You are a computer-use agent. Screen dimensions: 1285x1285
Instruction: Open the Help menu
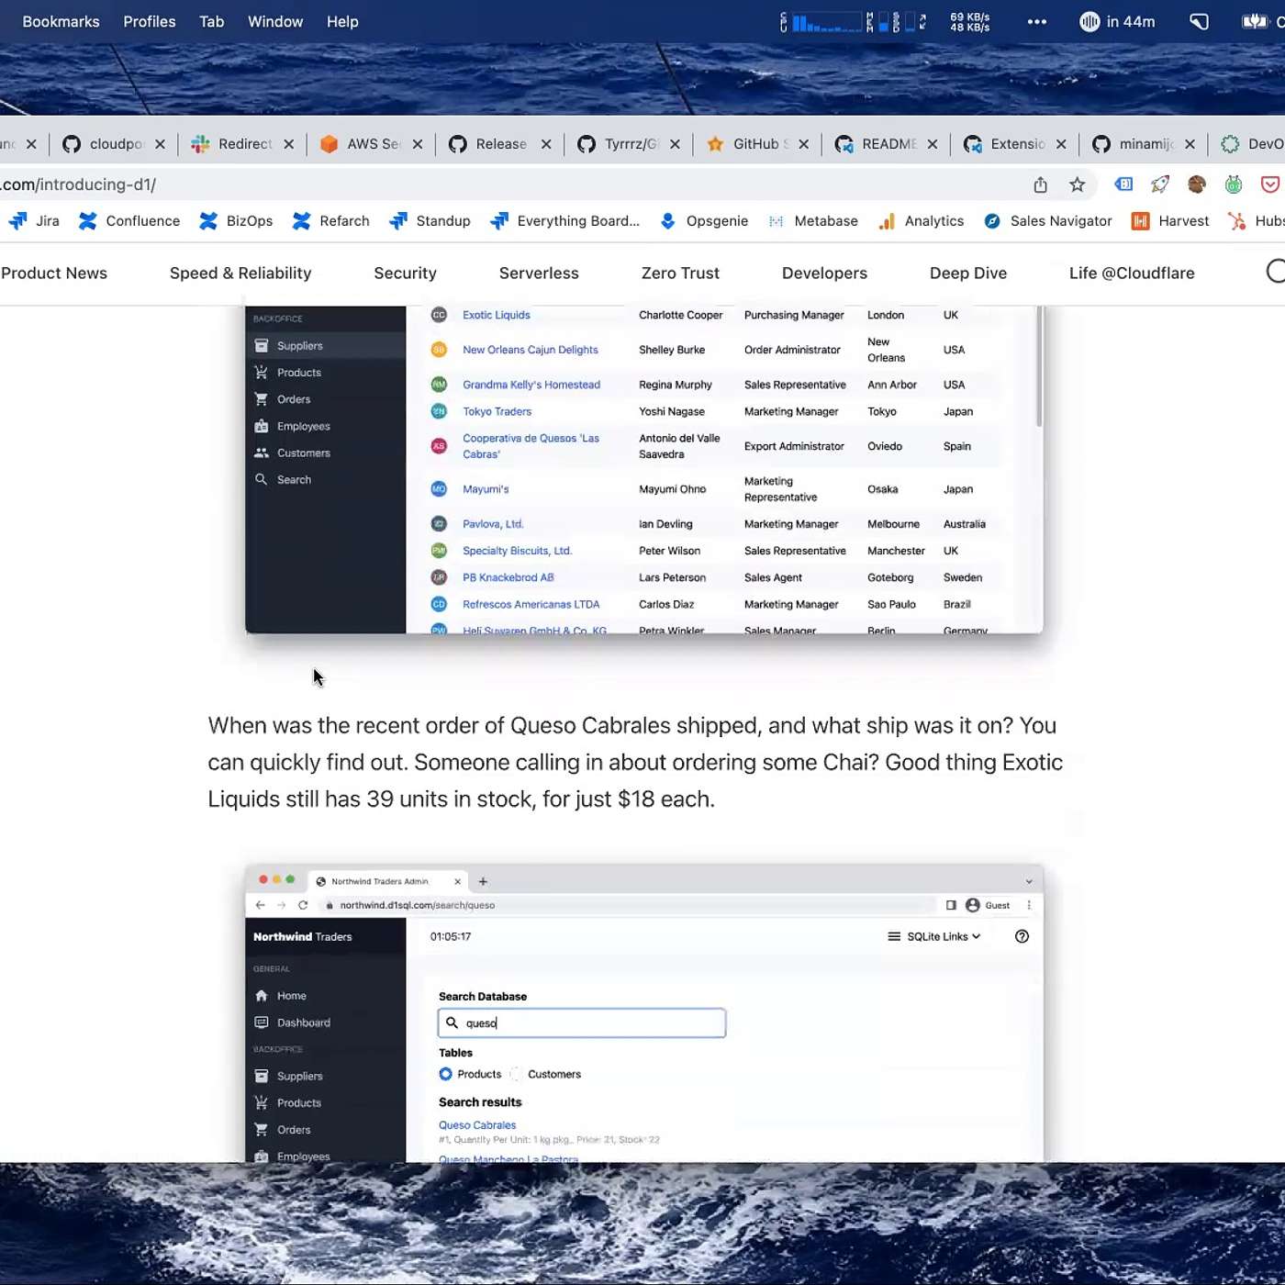click(x=342, y=22)
